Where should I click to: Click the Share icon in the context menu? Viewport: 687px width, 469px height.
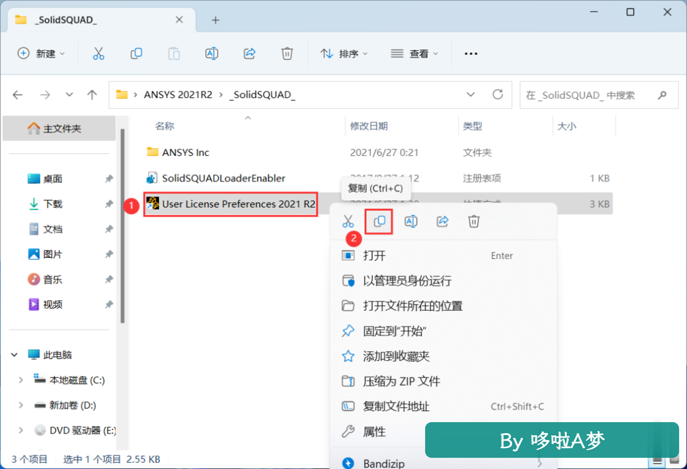click(443, 221)
